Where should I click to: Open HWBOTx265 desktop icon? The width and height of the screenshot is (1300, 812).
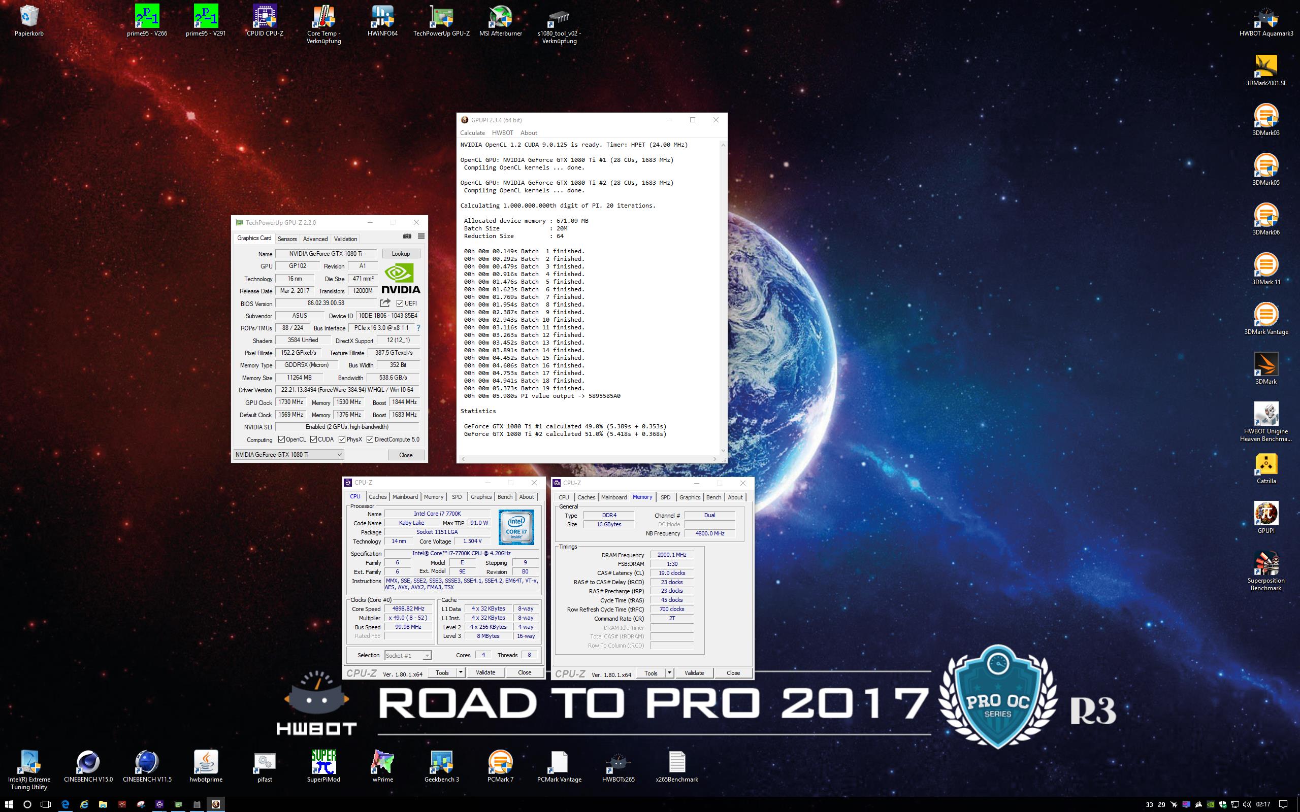[619, 766]
